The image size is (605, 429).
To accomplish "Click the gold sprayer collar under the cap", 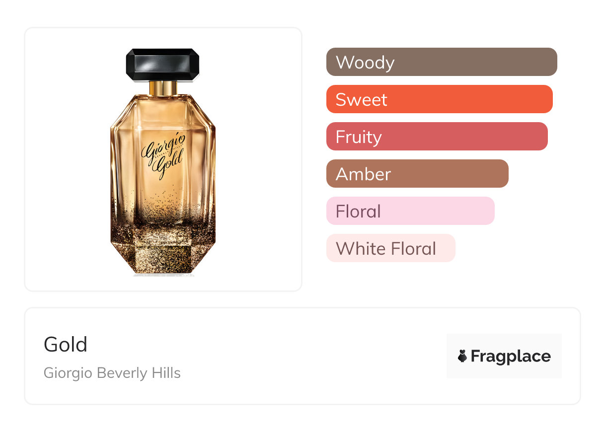I will (x=162, y=88).
